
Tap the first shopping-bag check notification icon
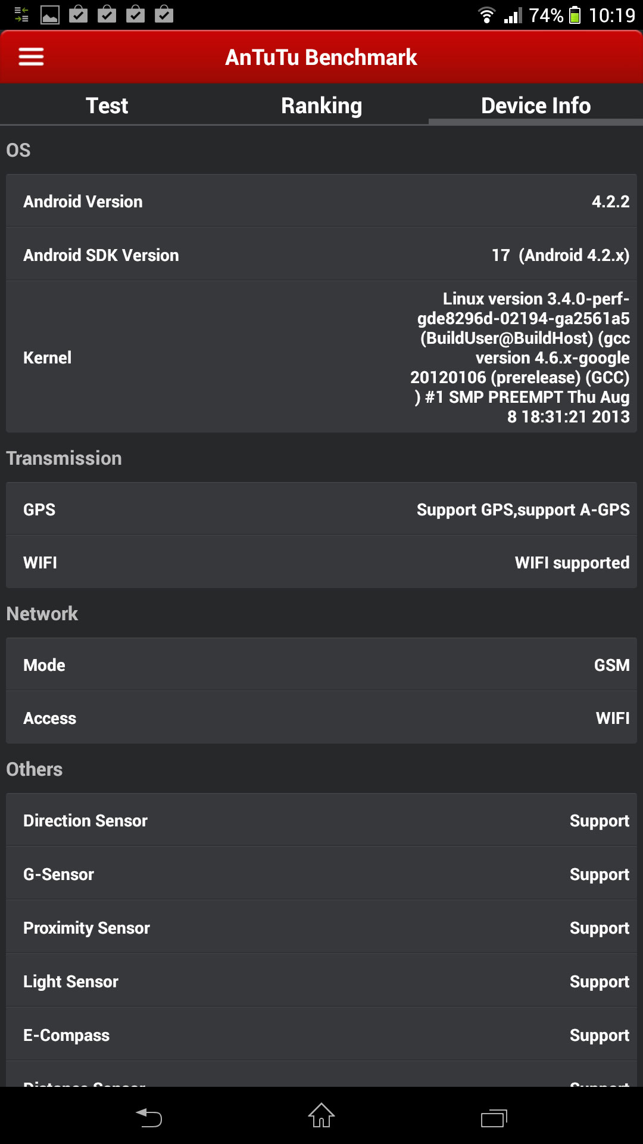click(78, 15)
